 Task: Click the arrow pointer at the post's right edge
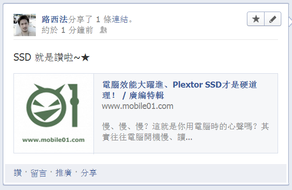(x=290, y=21)
